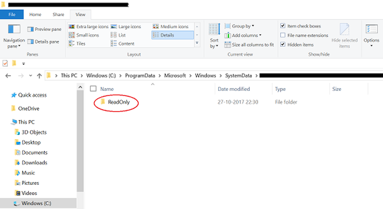The height and width of the screenshot is (209, 383).
Task: Open recent locations dropdown arrow
Action: [x=31, y=76]
